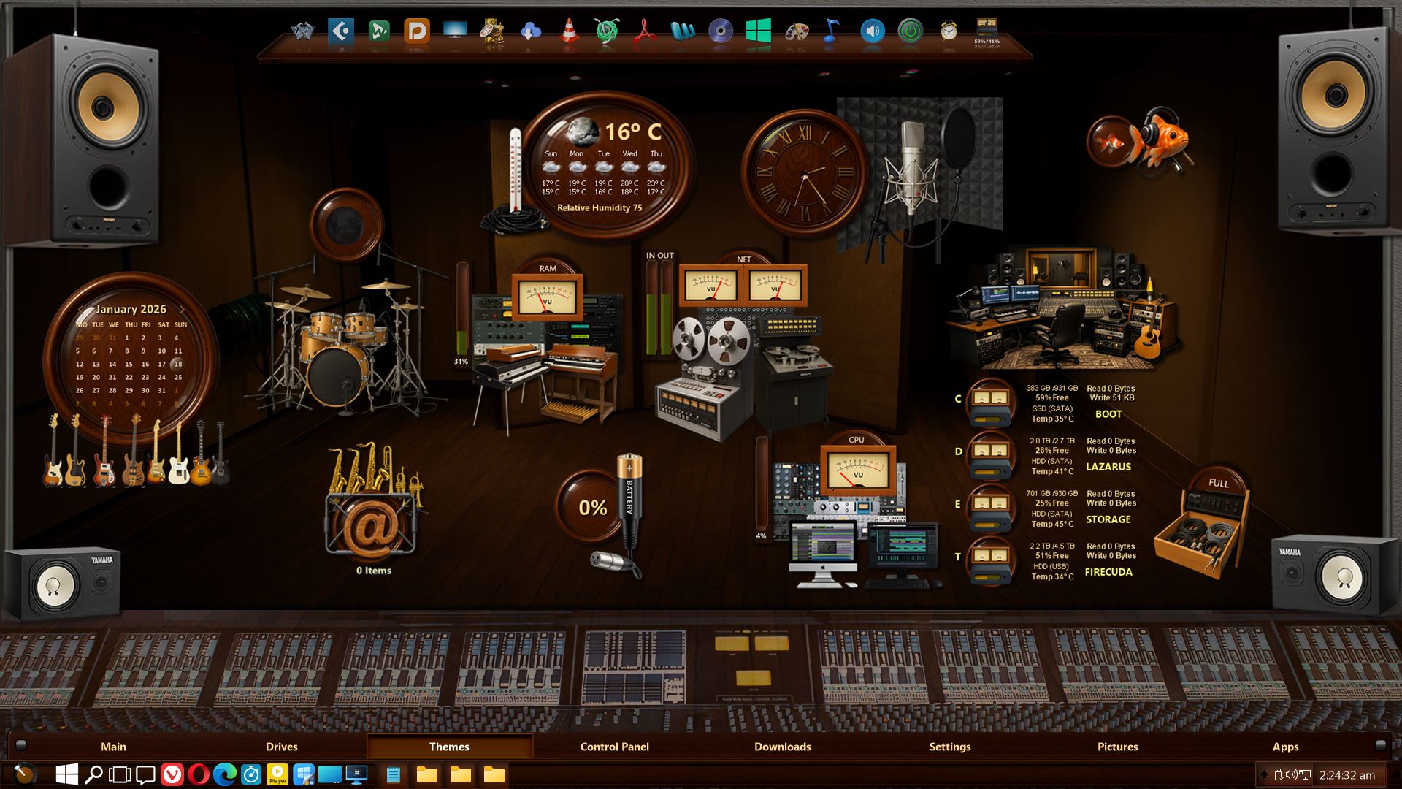Open VLC media player traffic cone icon

(x=569, y=31)
